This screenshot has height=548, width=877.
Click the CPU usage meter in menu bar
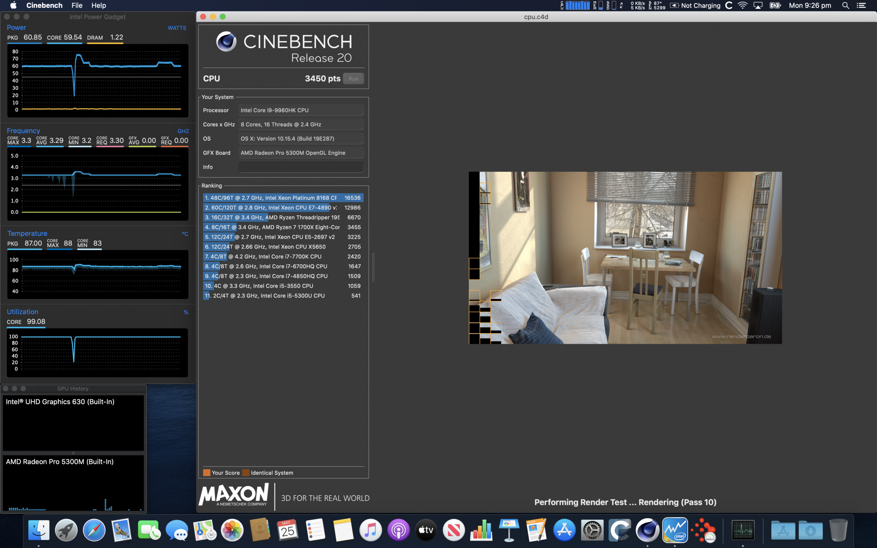click(x=575, y=5)
